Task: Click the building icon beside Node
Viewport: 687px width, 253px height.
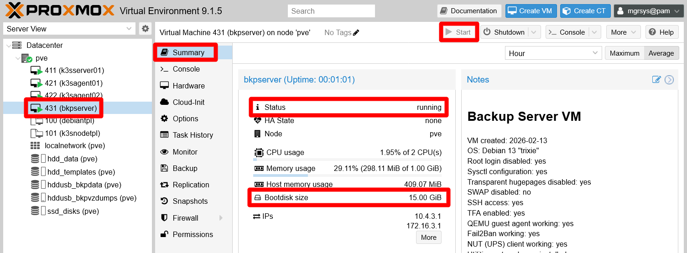Action: (x=257, y=134)
